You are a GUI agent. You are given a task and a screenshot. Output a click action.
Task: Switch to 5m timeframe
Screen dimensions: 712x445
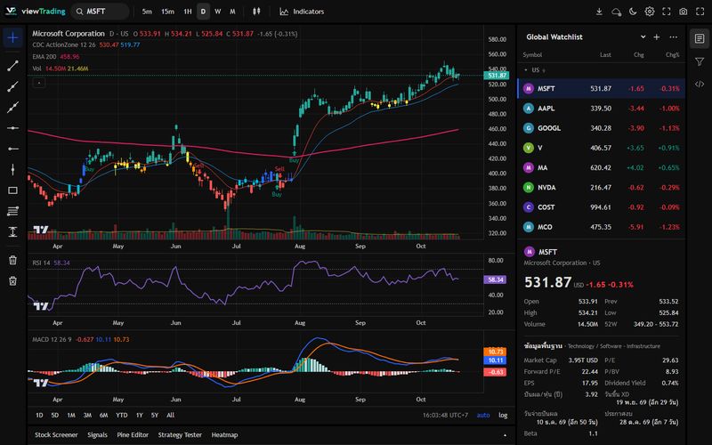pyautogui.click(x=147, y=12)
